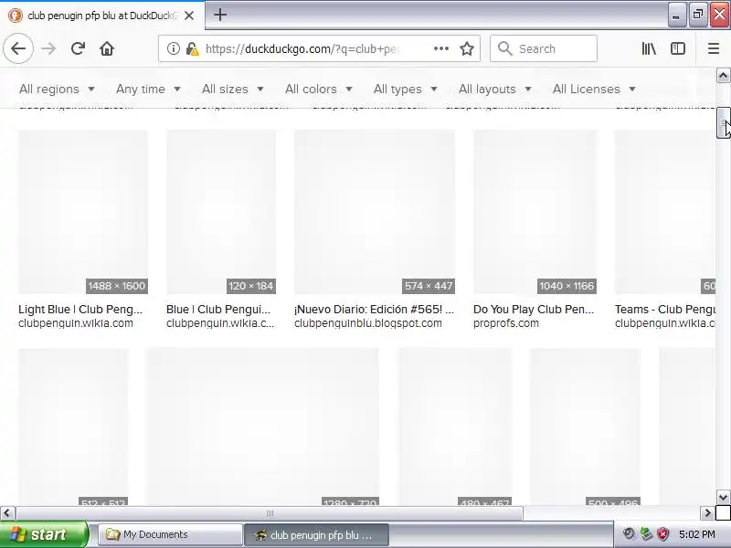Reload the current page

(x=78, y=48)
